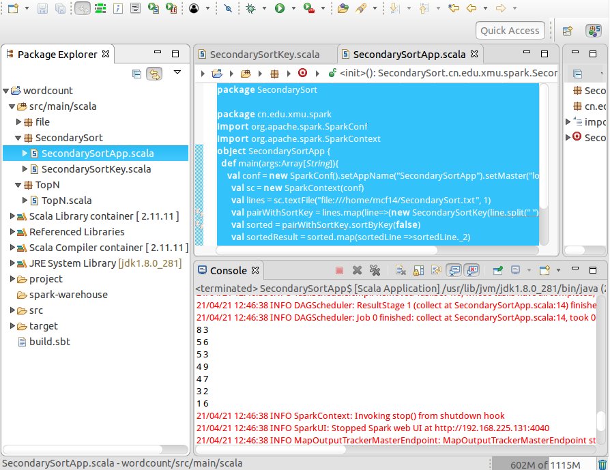Toggle Link with Editor in Package Explorer
This screenshot has height=470, width=610.
pyautogui.click(x=155, y=74)
